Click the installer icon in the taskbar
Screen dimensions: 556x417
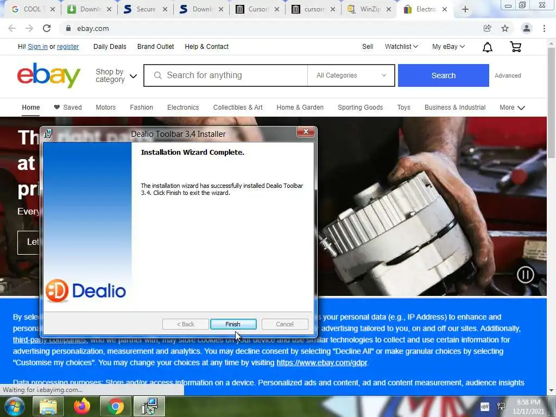point(149,406)
